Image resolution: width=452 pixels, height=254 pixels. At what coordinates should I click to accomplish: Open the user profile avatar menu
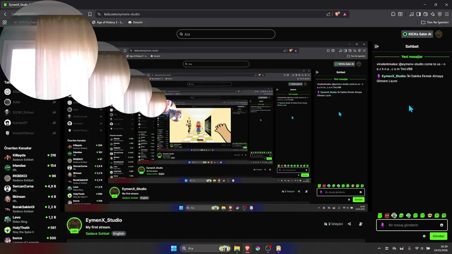click(439, 34)
